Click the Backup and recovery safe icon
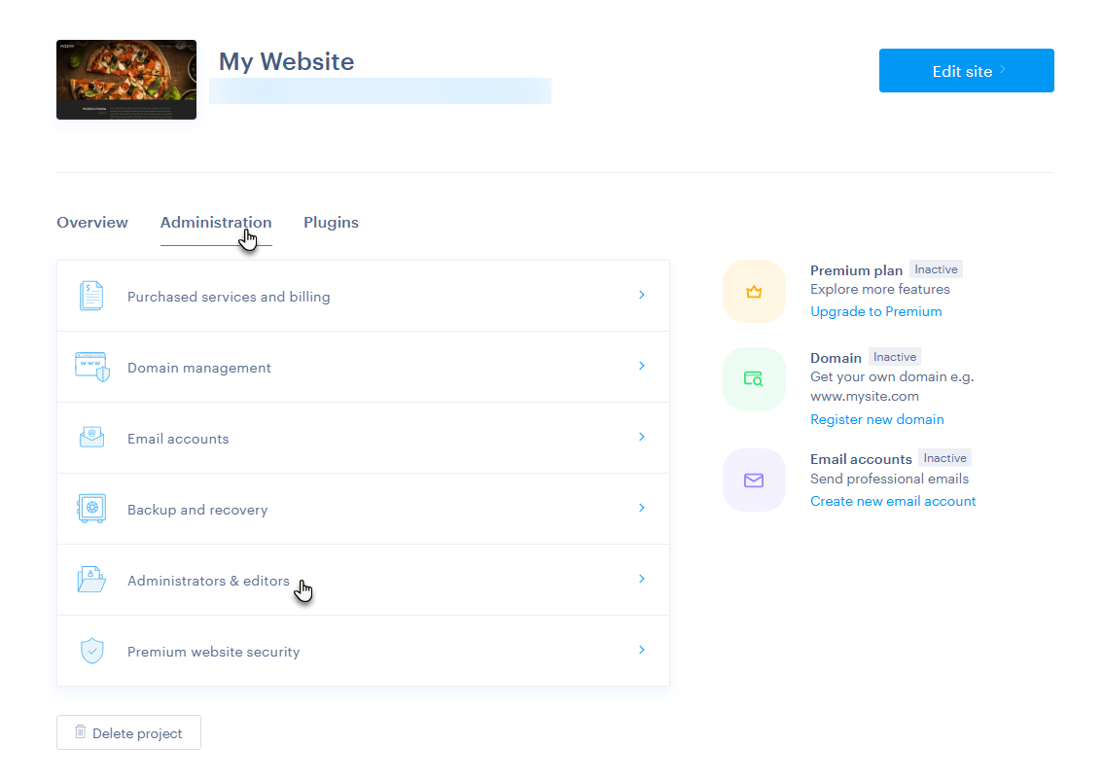 [x=91, y=509]
